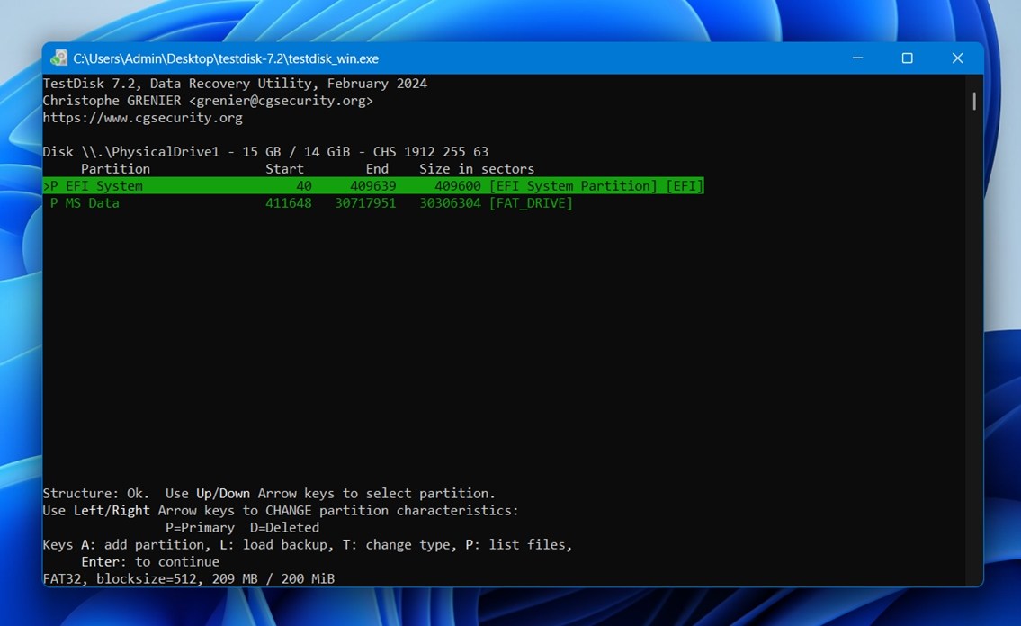Image resolution: width=1021 pixels, height=626 pixels.
Task: Click the end sector value 30717951
Action: tap(365, 203)
